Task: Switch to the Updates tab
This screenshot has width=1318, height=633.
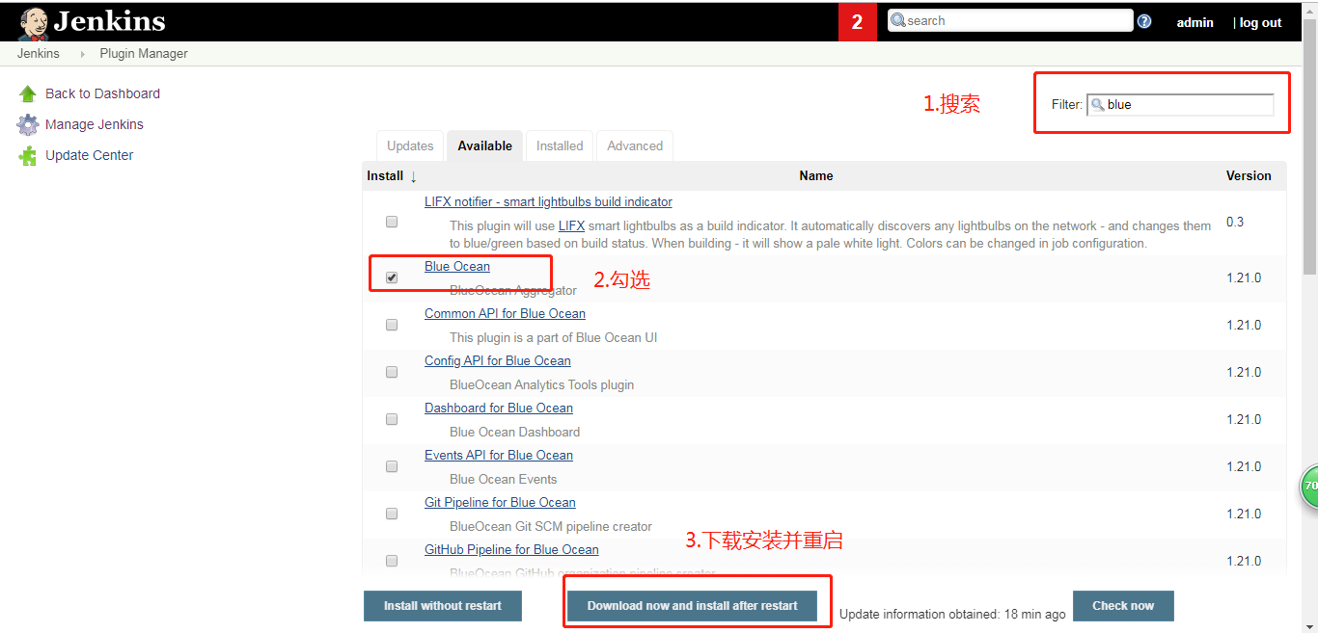Action: click(410, 145)
